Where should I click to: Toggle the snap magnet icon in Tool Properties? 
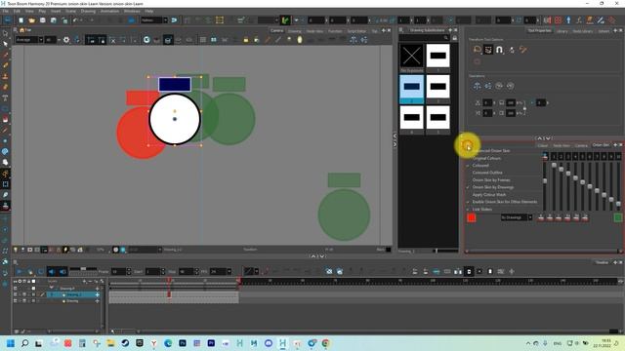click(x=499, y=50)
